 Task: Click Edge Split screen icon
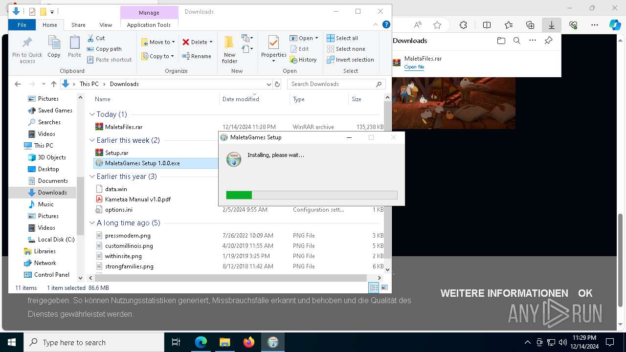(x=487, y=25)
